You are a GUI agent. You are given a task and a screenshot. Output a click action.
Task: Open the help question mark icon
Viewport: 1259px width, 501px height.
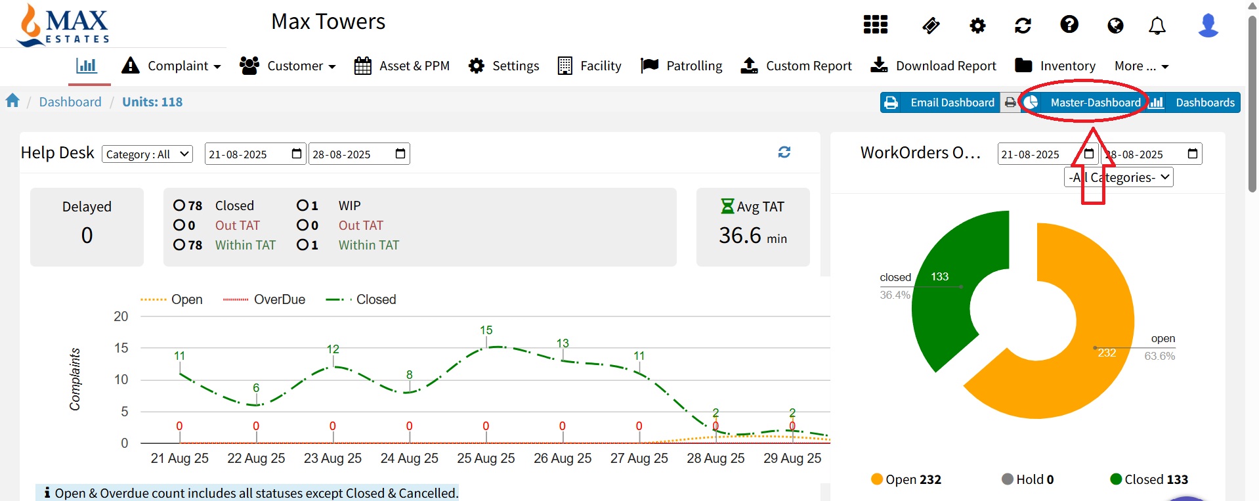point(1069,25)
